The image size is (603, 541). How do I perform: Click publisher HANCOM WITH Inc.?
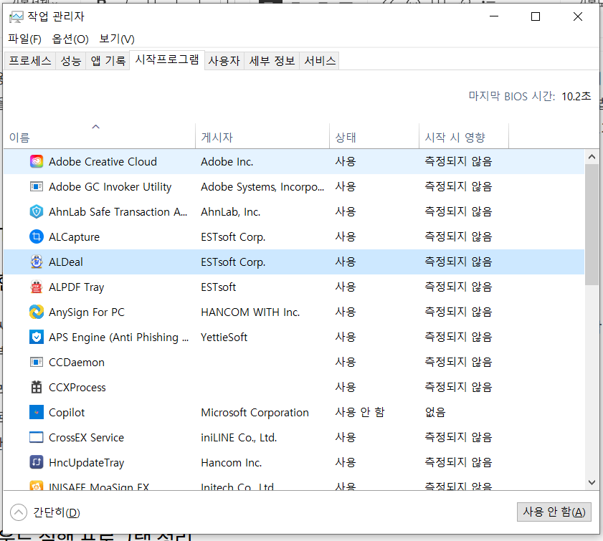coord(250,312)
